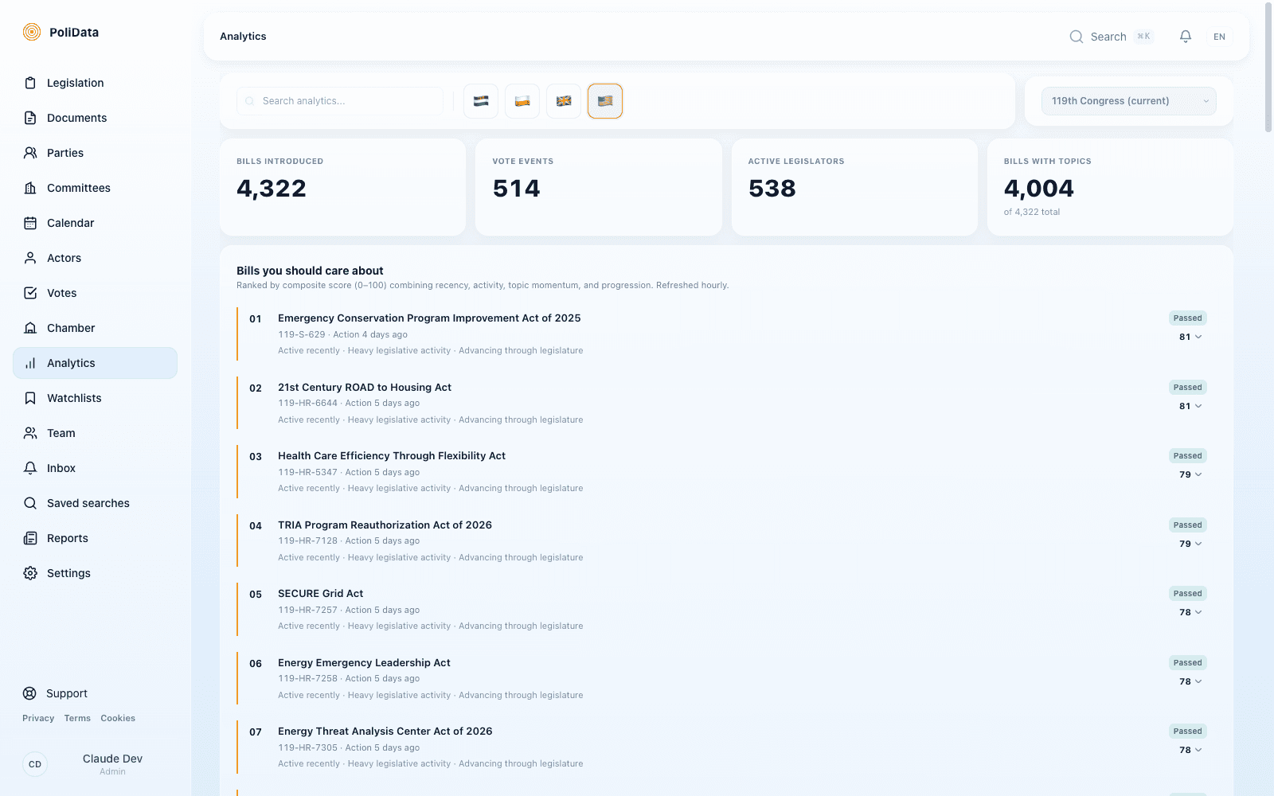The height and width of the screenshot is (796, 1274).
Task: Switch language with the EN button
Action: click(1219, 37)
